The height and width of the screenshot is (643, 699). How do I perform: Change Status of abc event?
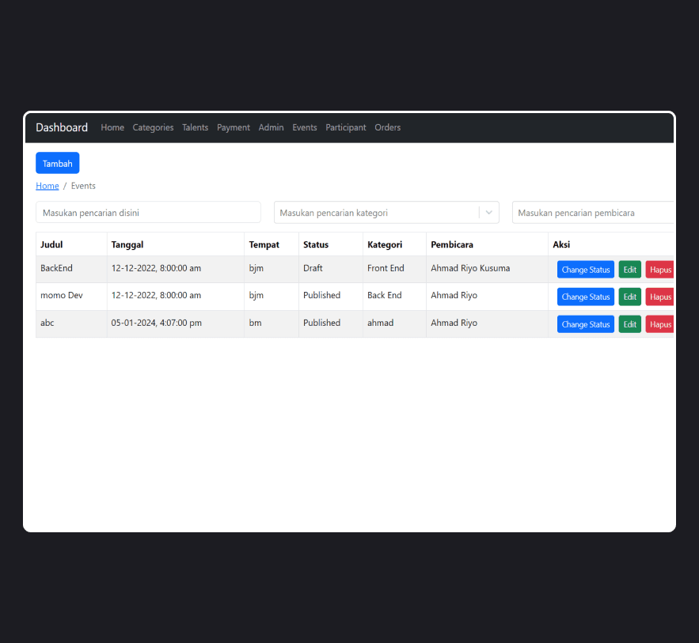[586, 324]
